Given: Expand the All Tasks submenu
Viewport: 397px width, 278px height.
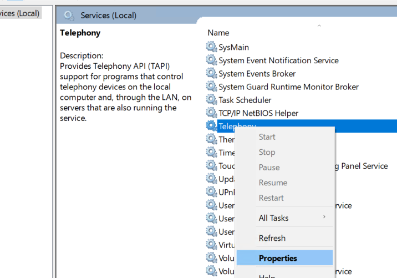Looking at the screenshot, I should point(273,218).
